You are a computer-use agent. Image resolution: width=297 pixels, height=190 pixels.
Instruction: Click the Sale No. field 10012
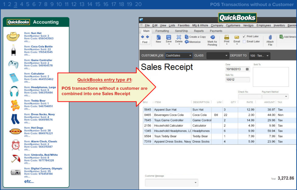[x=238, y=80]
